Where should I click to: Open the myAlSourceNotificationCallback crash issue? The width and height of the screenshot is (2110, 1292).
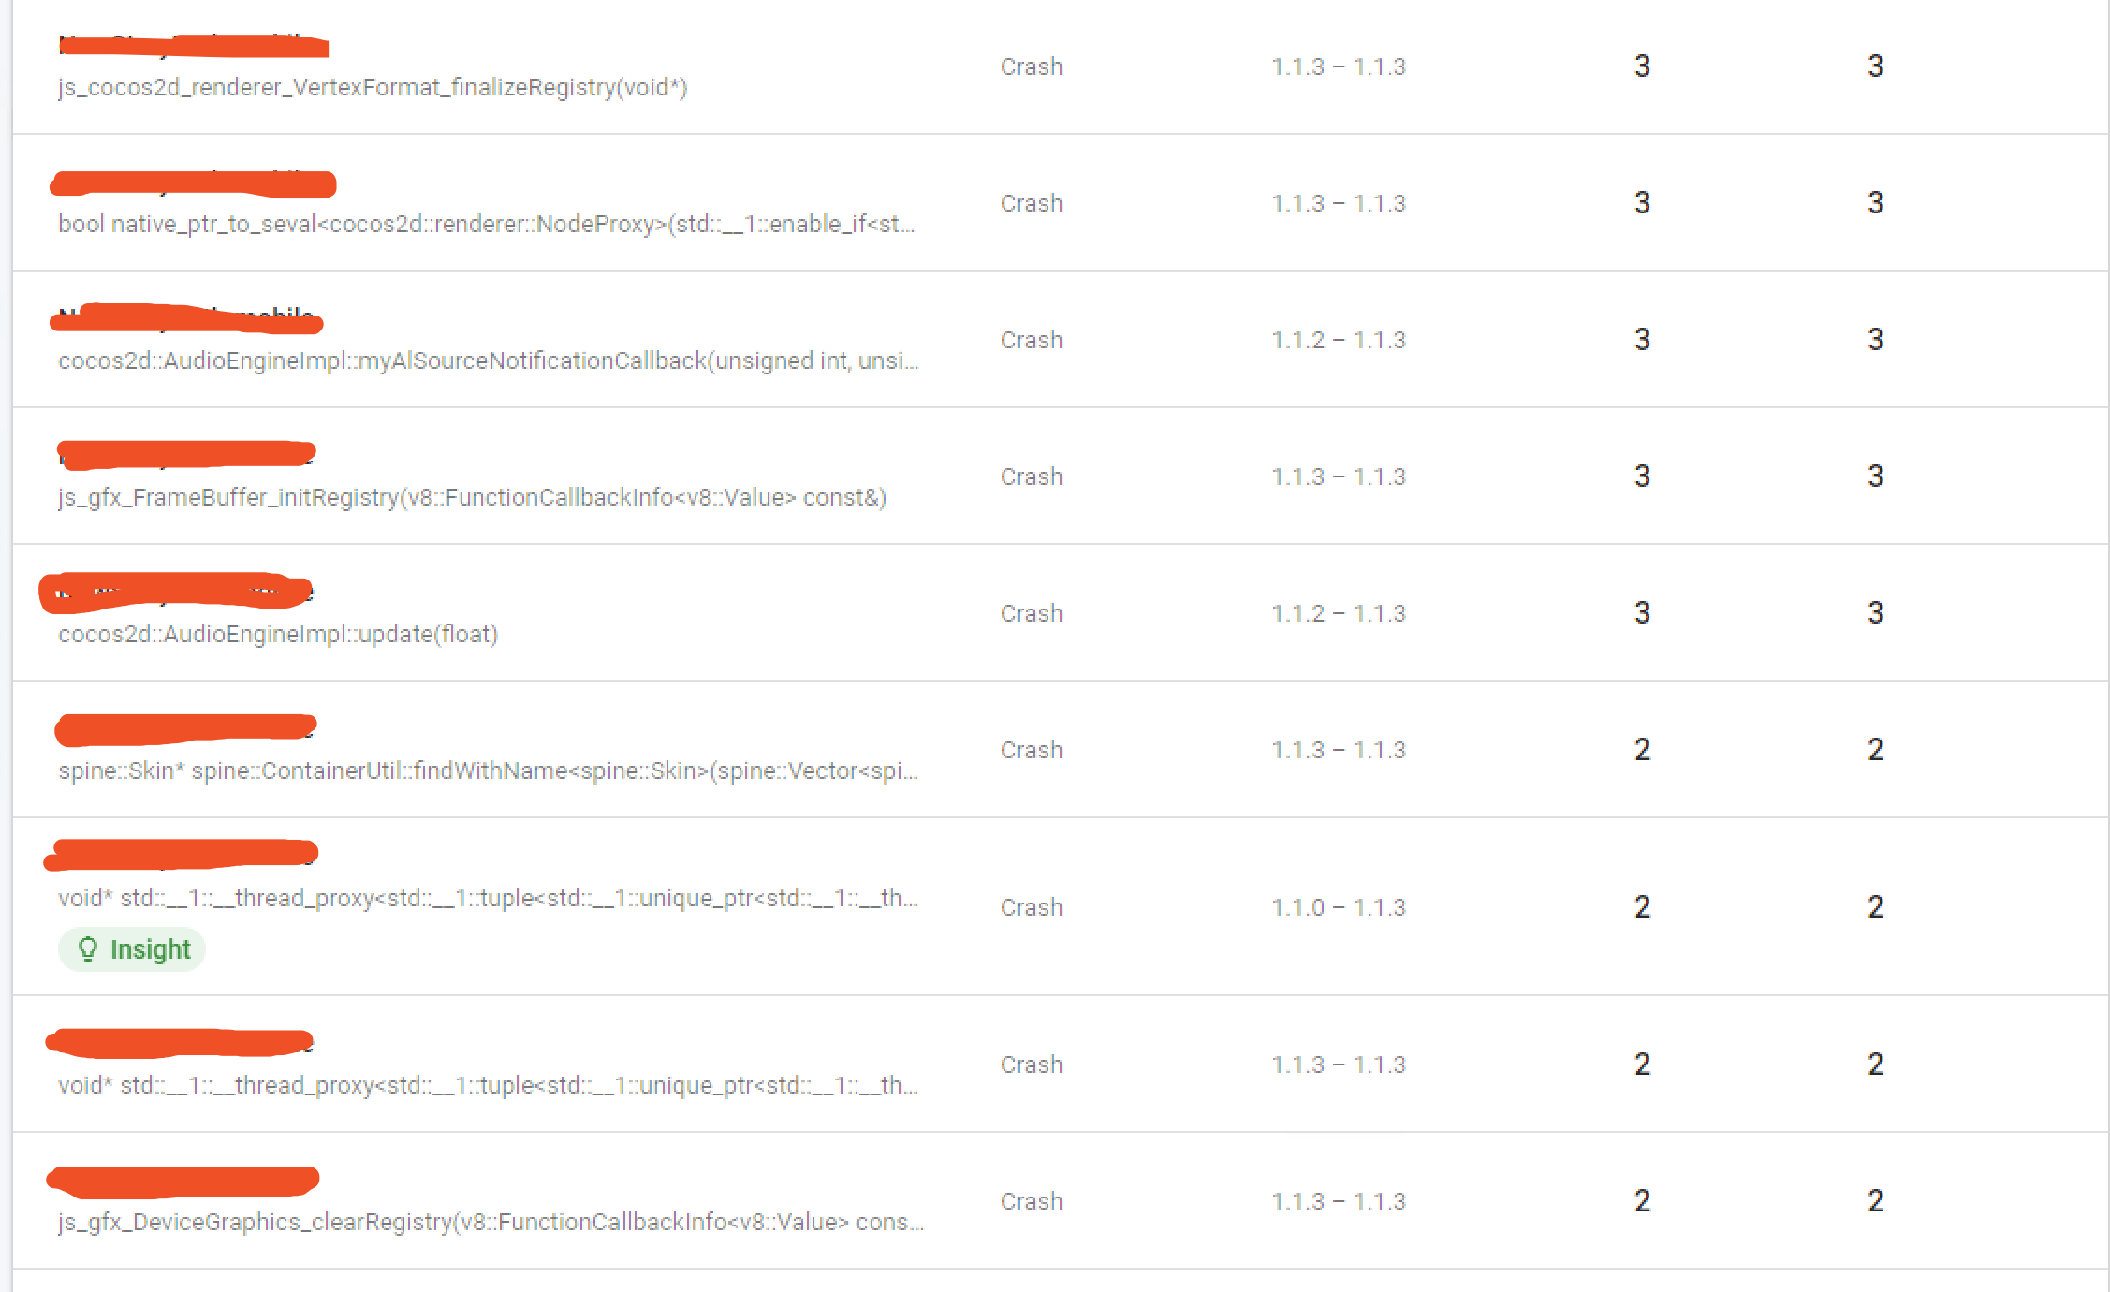pos(488,360)
